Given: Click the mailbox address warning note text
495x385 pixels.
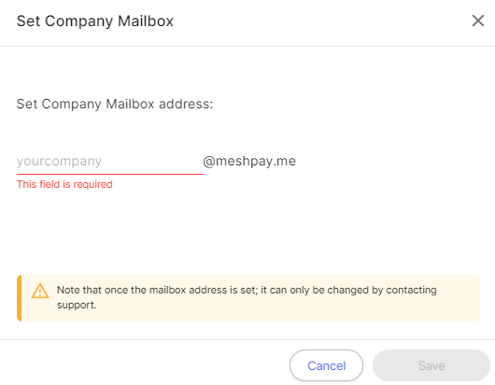Looking at the screenshot, I should [x=247, y=297].
